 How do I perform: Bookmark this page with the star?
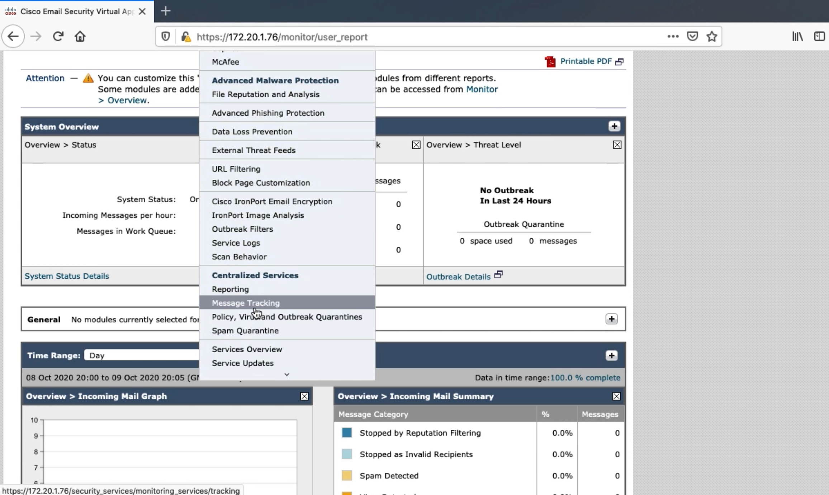(x=712, y=37)
